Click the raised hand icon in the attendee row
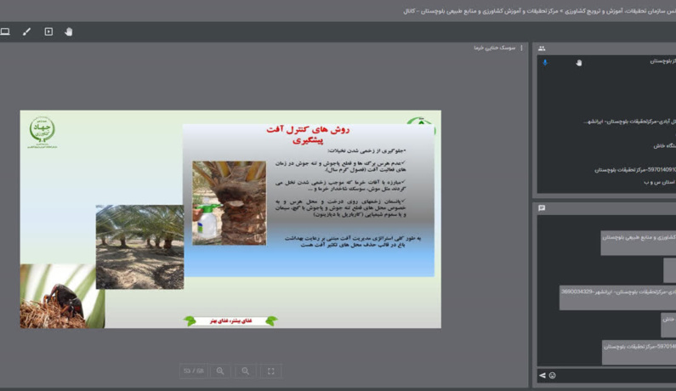676x391 pixels. (x=579, y=63)
